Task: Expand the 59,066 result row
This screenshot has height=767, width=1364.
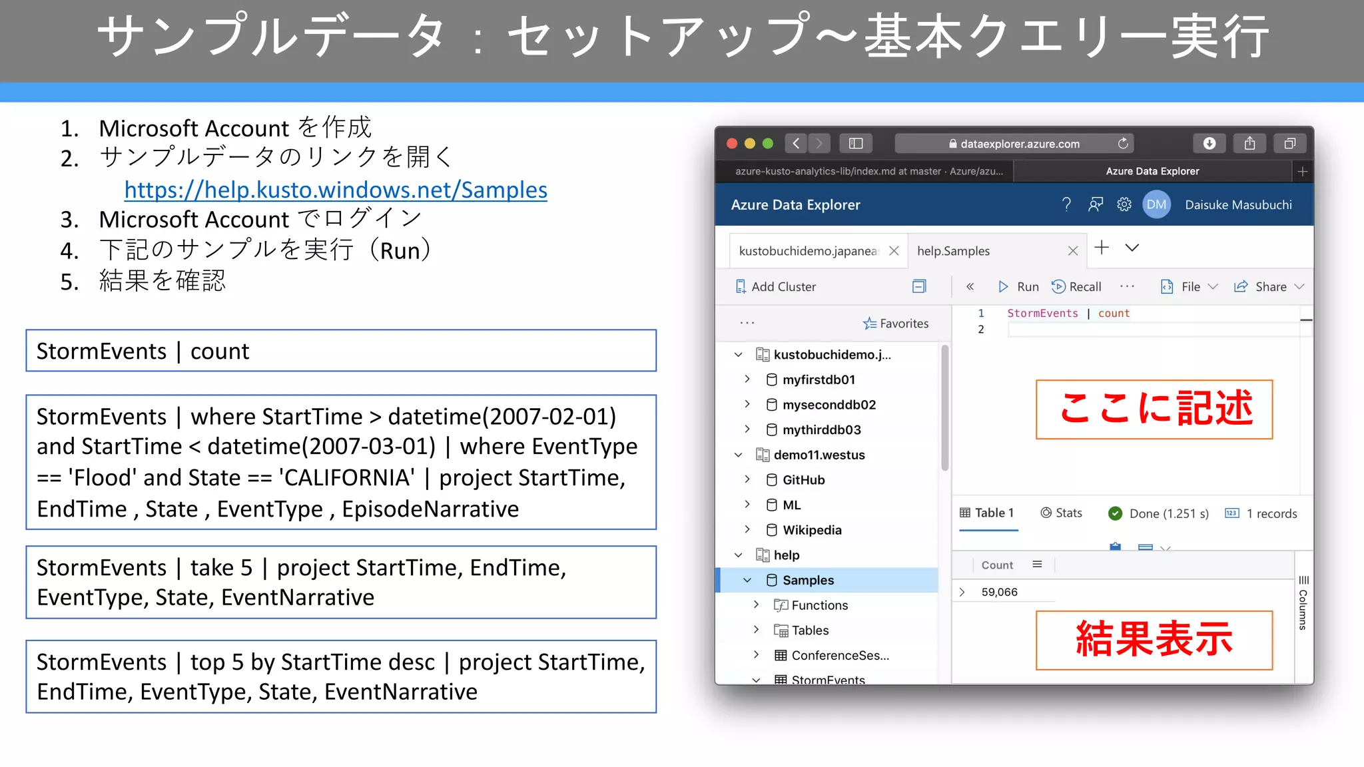Action: point(962,592)
